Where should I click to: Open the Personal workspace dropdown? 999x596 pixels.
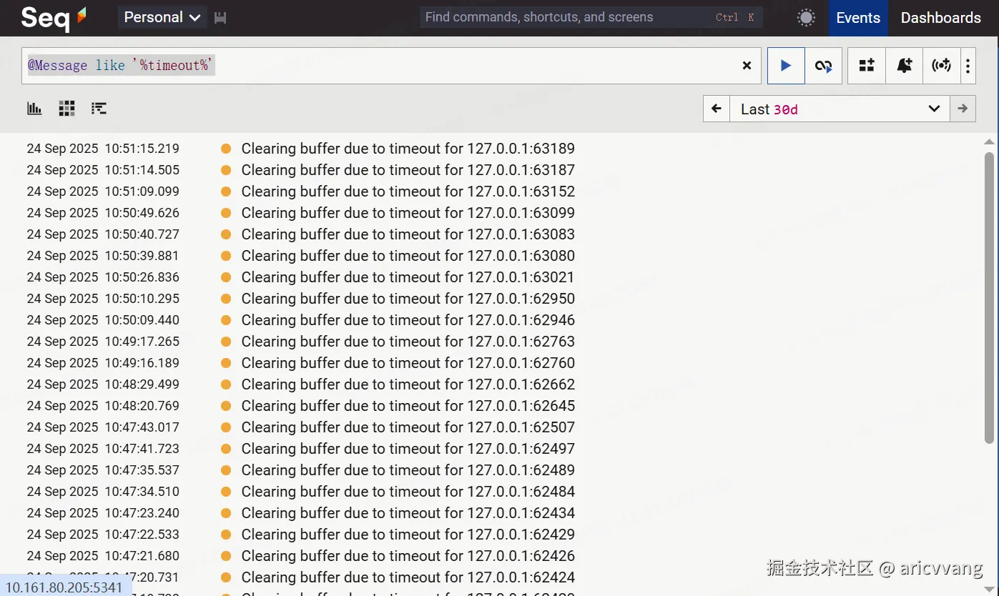tap(162, 18)
